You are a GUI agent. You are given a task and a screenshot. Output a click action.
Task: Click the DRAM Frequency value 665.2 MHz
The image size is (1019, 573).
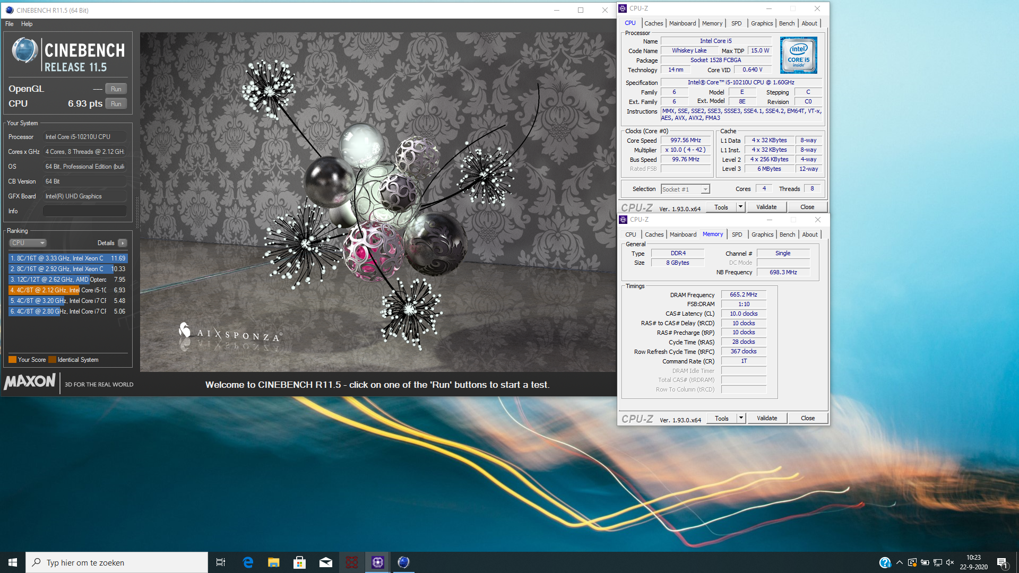744,295
